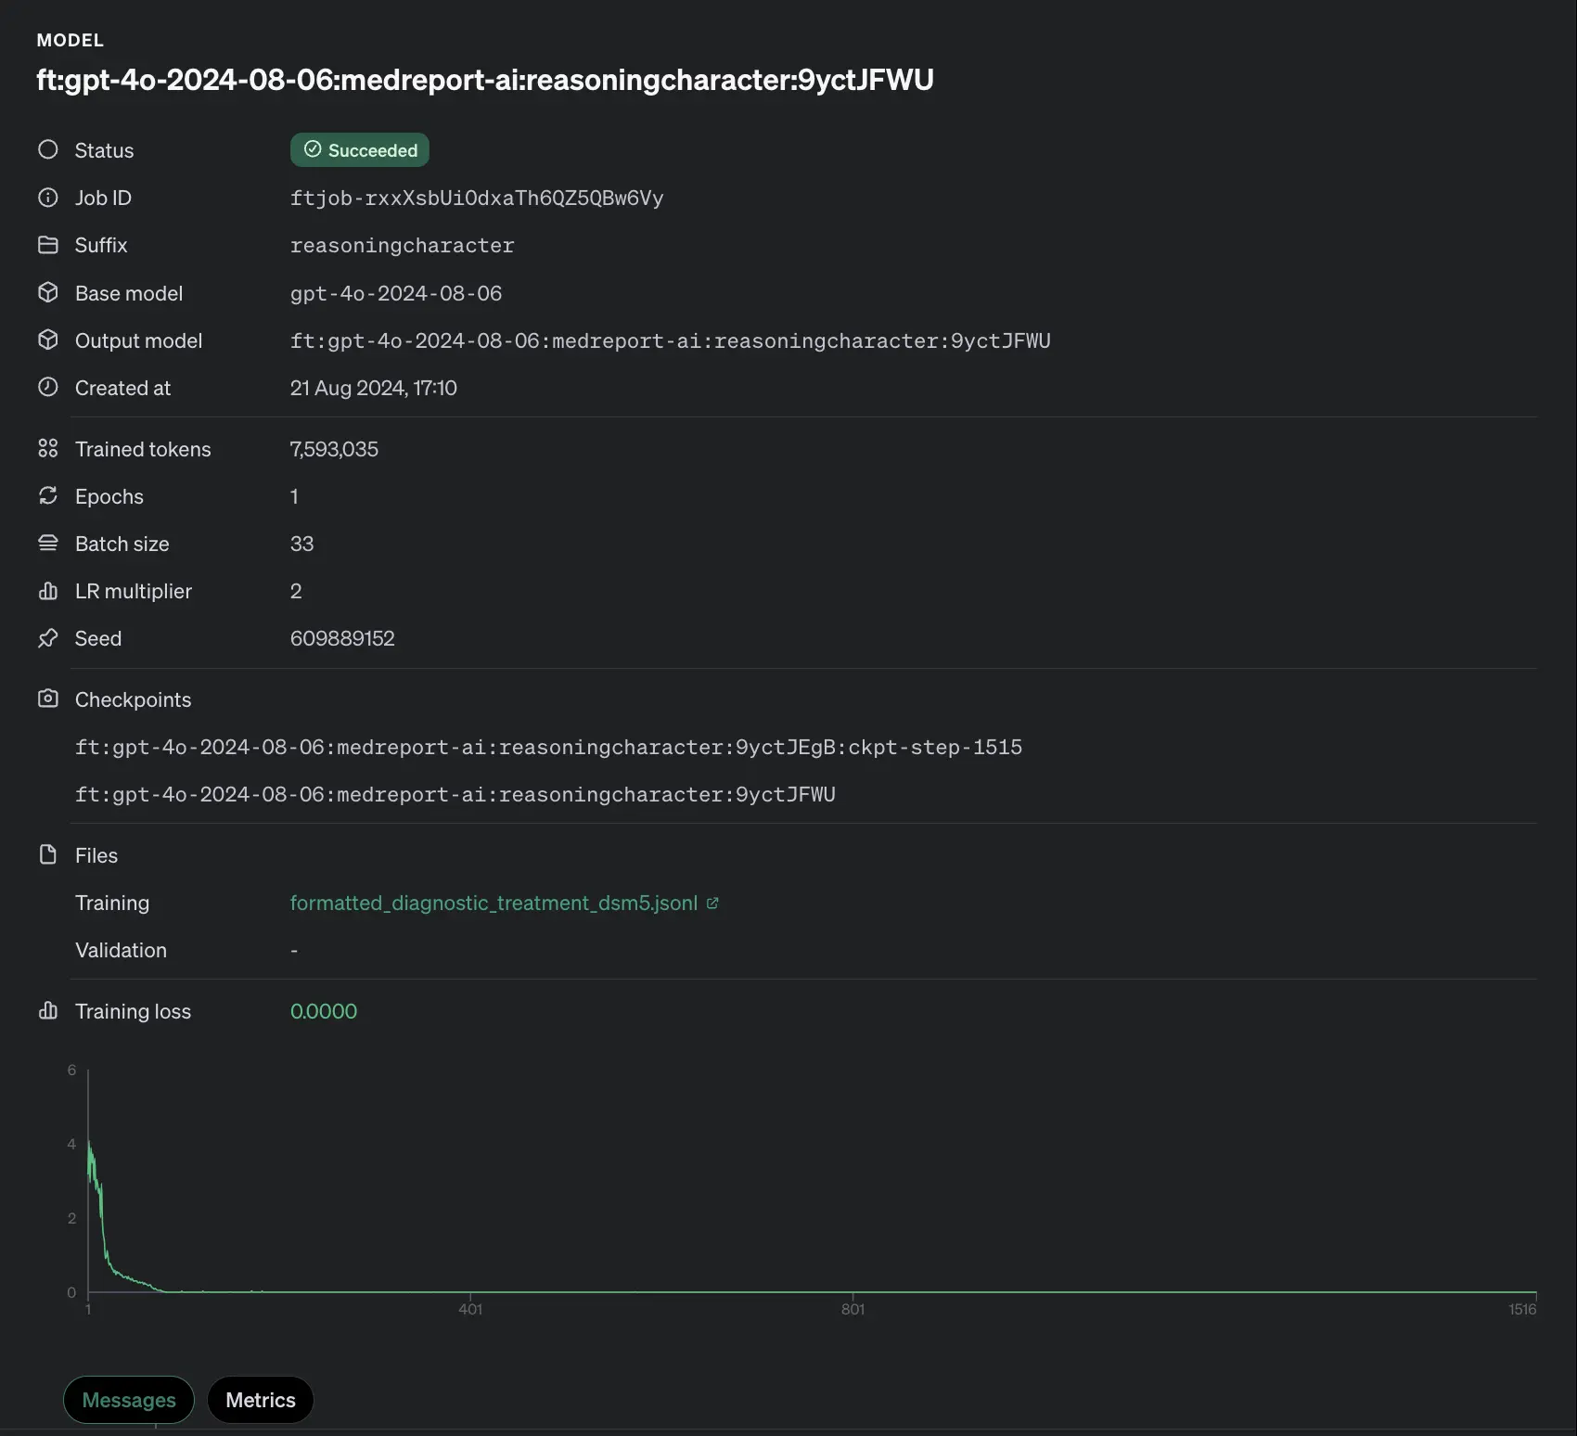Screen dimensions: 1577x1436
Task: Click the model title heading at top
Action: tap(485, 80)
